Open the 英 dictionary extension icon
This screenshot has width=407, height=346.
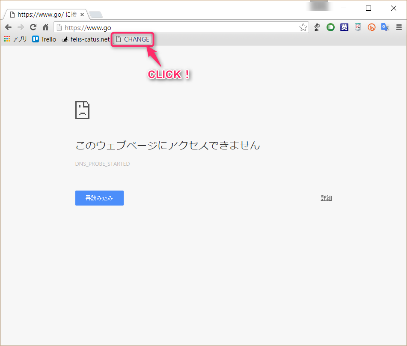(x=344, y=27)
